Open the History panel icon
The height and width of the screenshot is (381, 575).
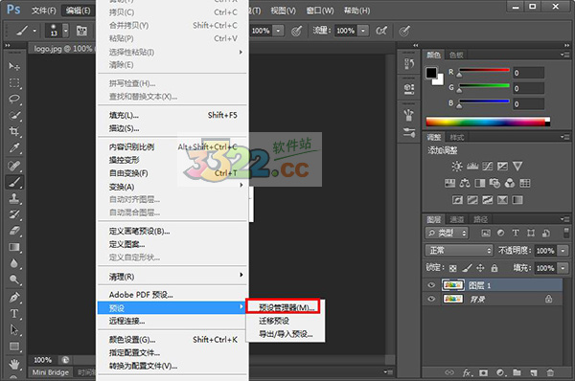tap(409, 64)
